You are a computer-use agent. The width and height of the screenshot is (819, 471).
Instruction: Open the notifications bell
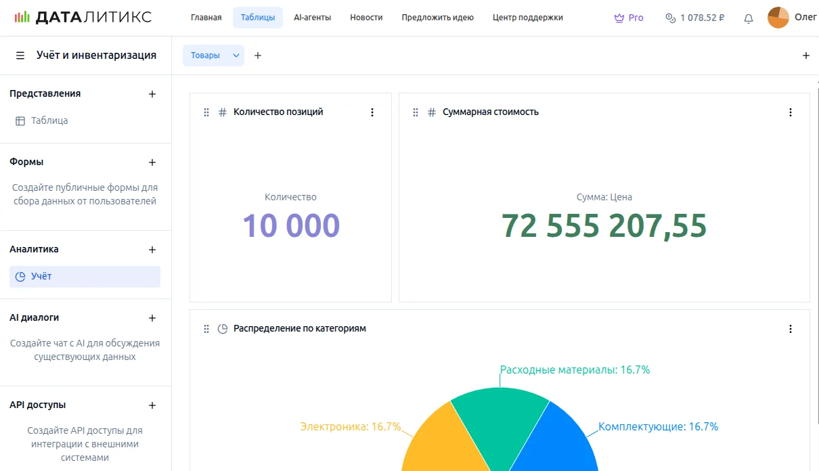coord(748,18)
